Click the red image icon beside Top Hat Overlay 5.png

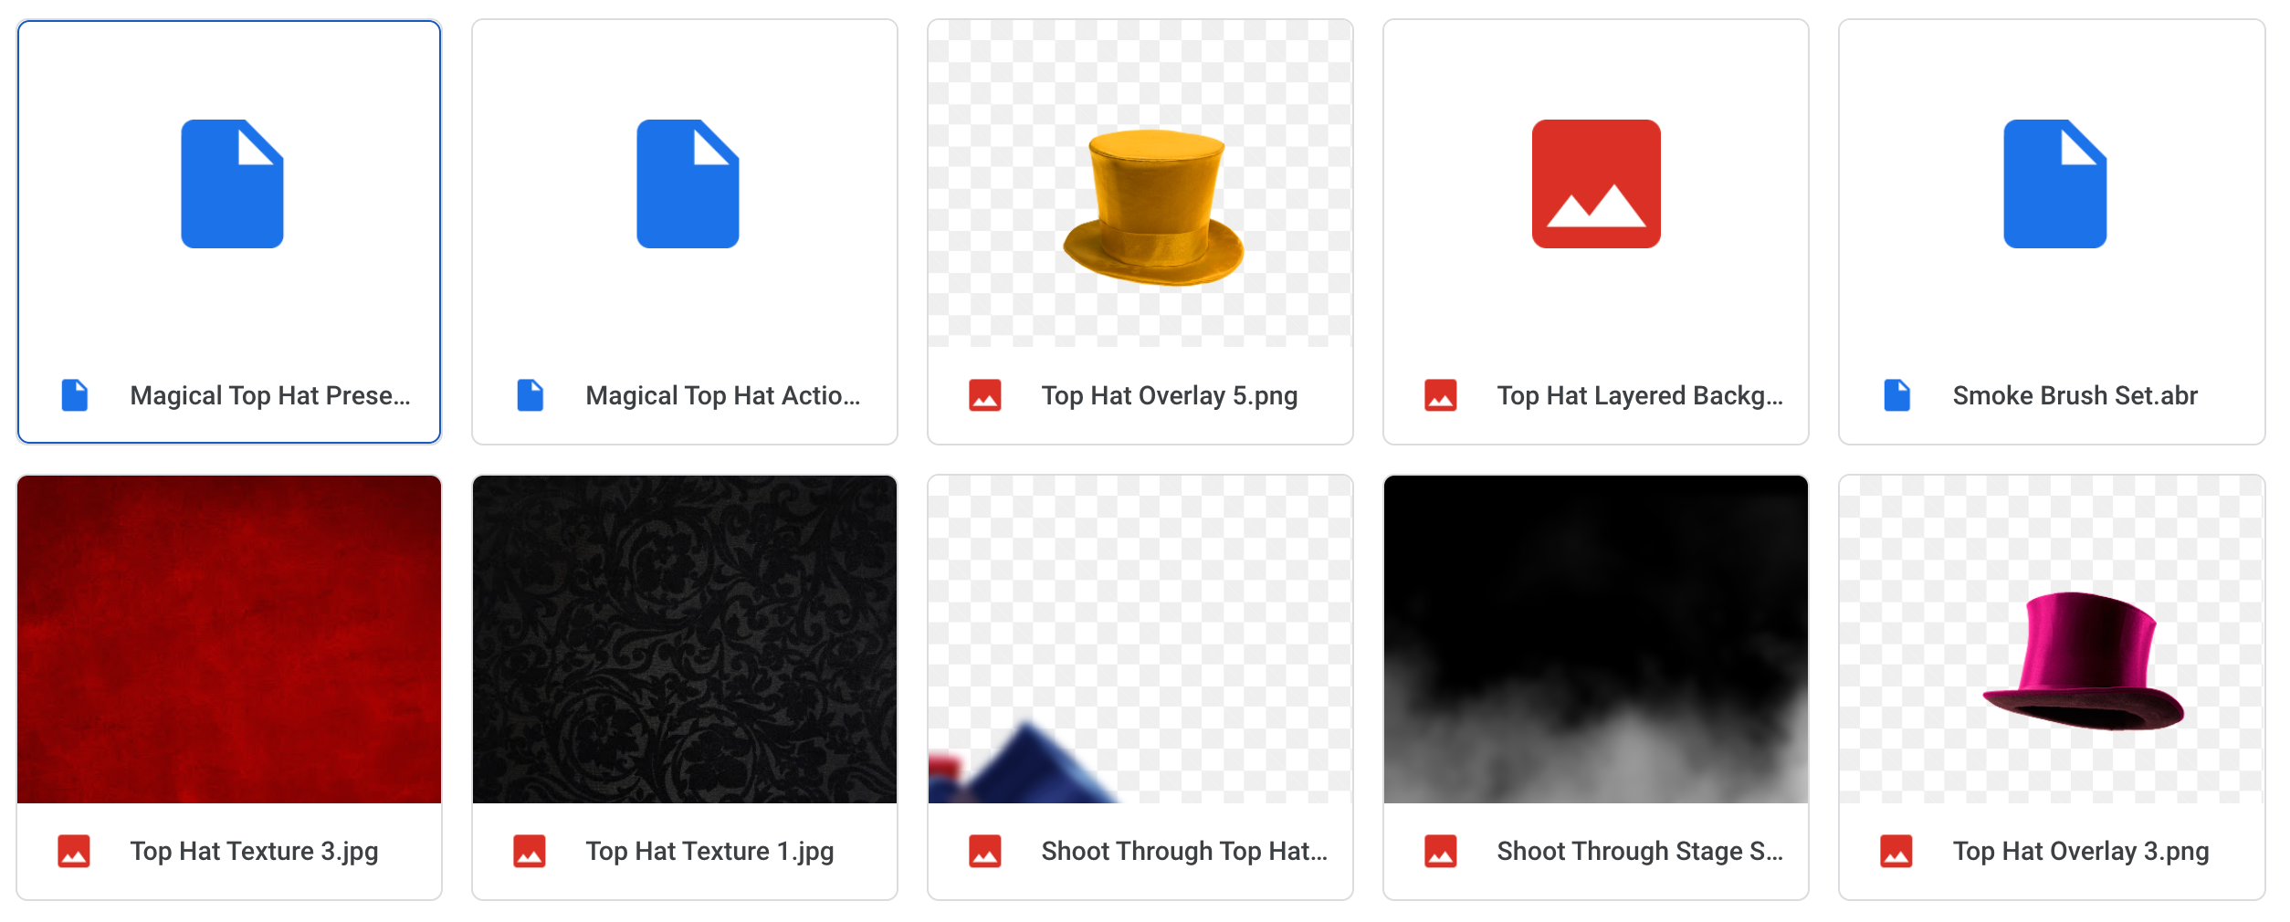[x=985, y=395]
